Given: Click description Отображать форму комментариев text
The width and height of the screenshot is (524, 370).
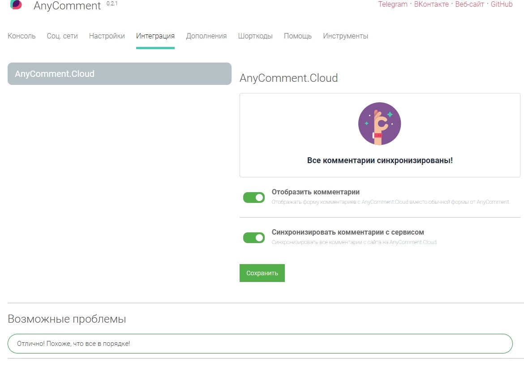Looking at the screenshot, I should [391, 202].
